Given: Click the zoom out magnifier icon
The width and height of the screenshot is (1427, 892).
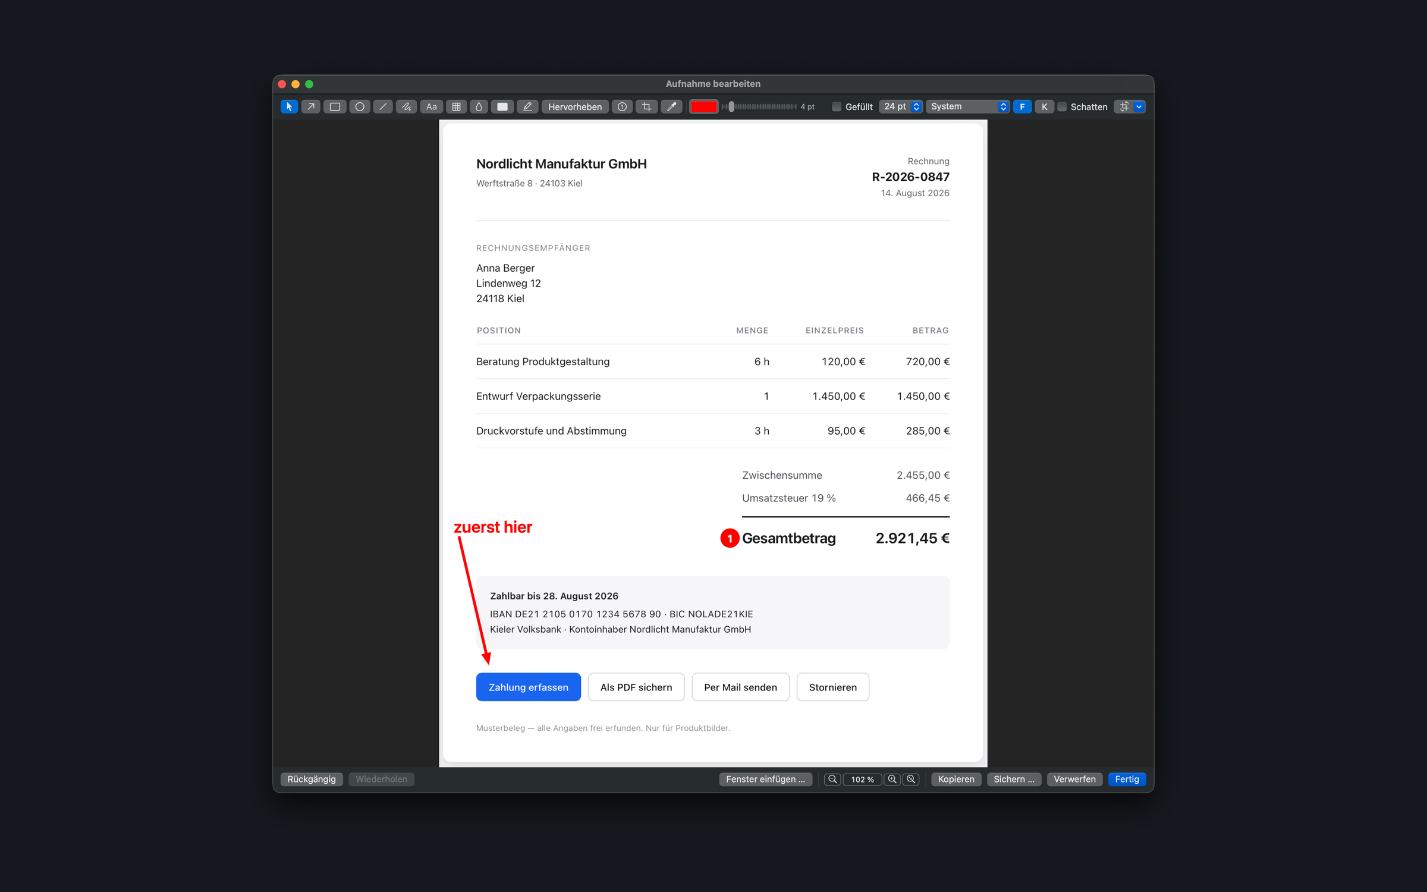Looking at the screenshot, I should click(x=832, y=779).
